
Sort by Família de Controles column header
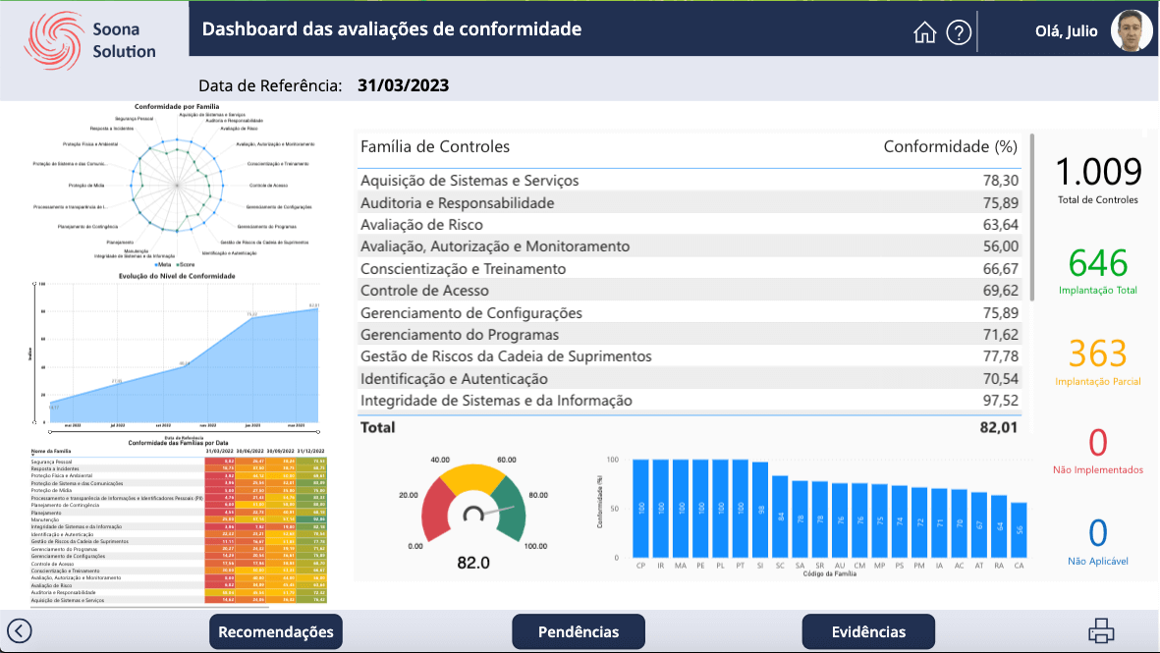coord(435,147)
